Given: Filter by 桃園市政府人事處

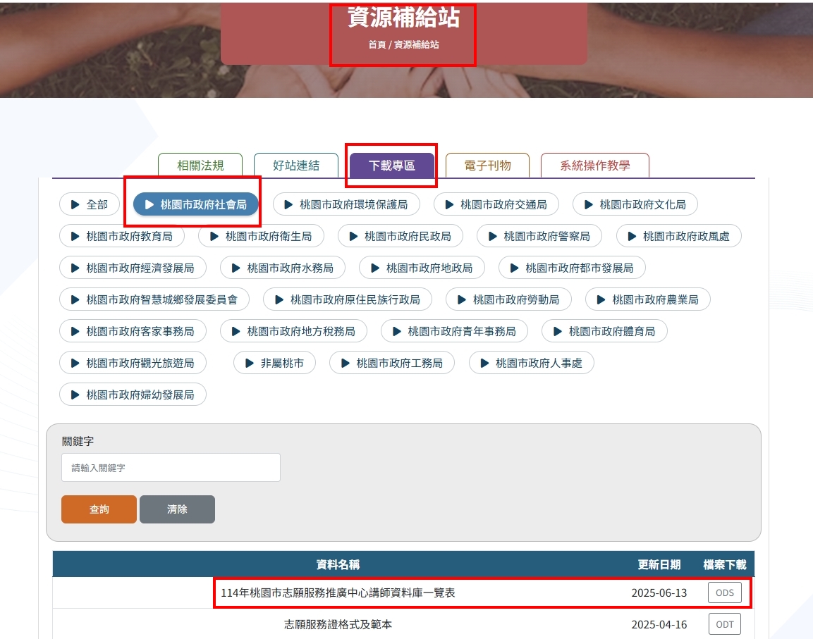Looking at the screenshot, I should click(532, 363).
